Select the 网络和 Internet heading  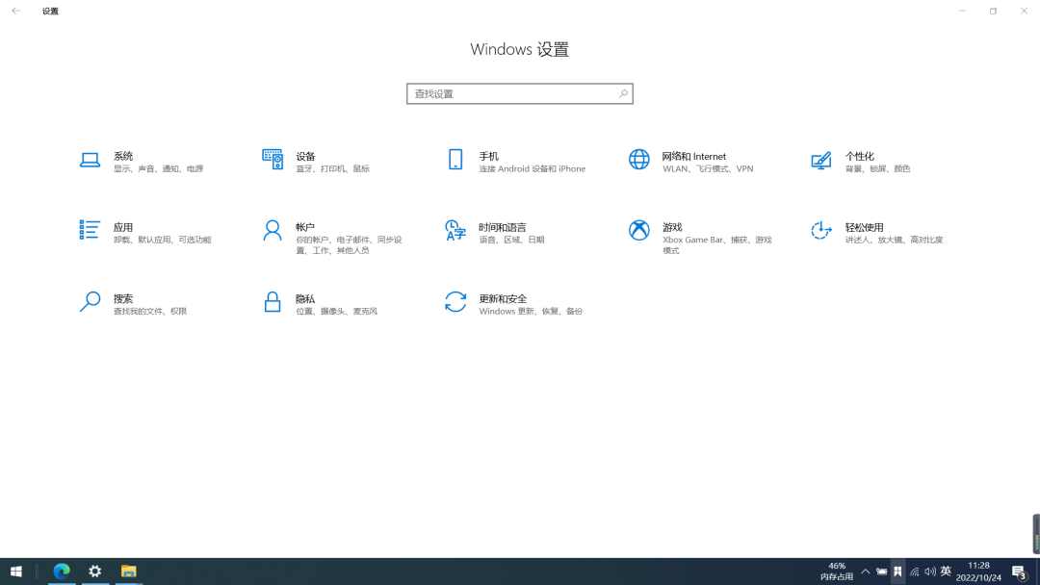[x=693, y=157]
